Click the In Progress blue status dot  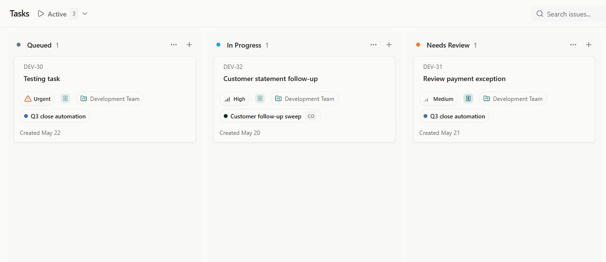pyautogui.click(x=218, y=45)
